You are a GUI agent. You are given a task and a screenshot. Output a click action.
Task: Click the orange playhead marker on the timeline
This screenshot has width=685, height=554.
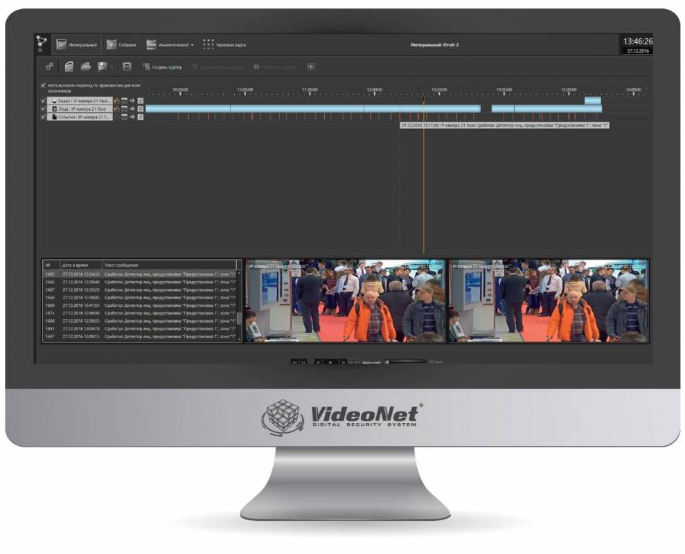[423, 100]
